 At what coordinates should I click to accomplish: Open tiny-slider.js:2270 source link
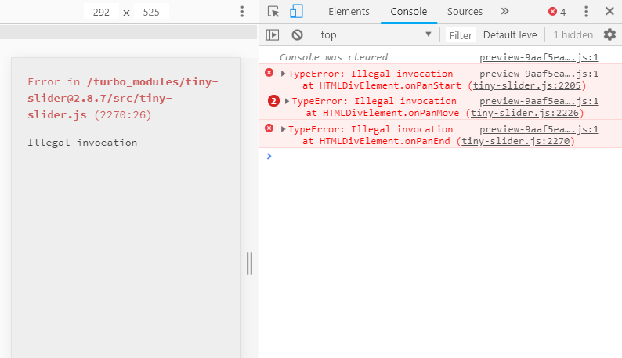click(515, 141)
